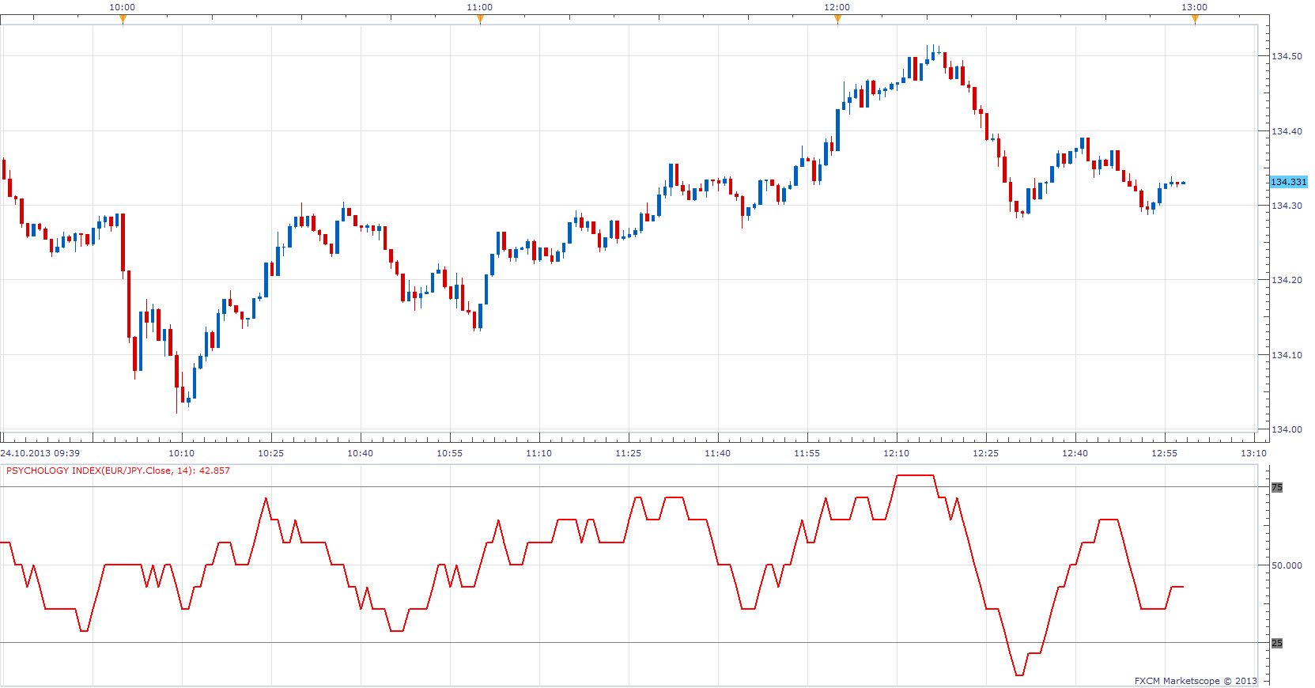
Task: Click the 25 level marker on indicator axis
Action: click(1276, 644)
